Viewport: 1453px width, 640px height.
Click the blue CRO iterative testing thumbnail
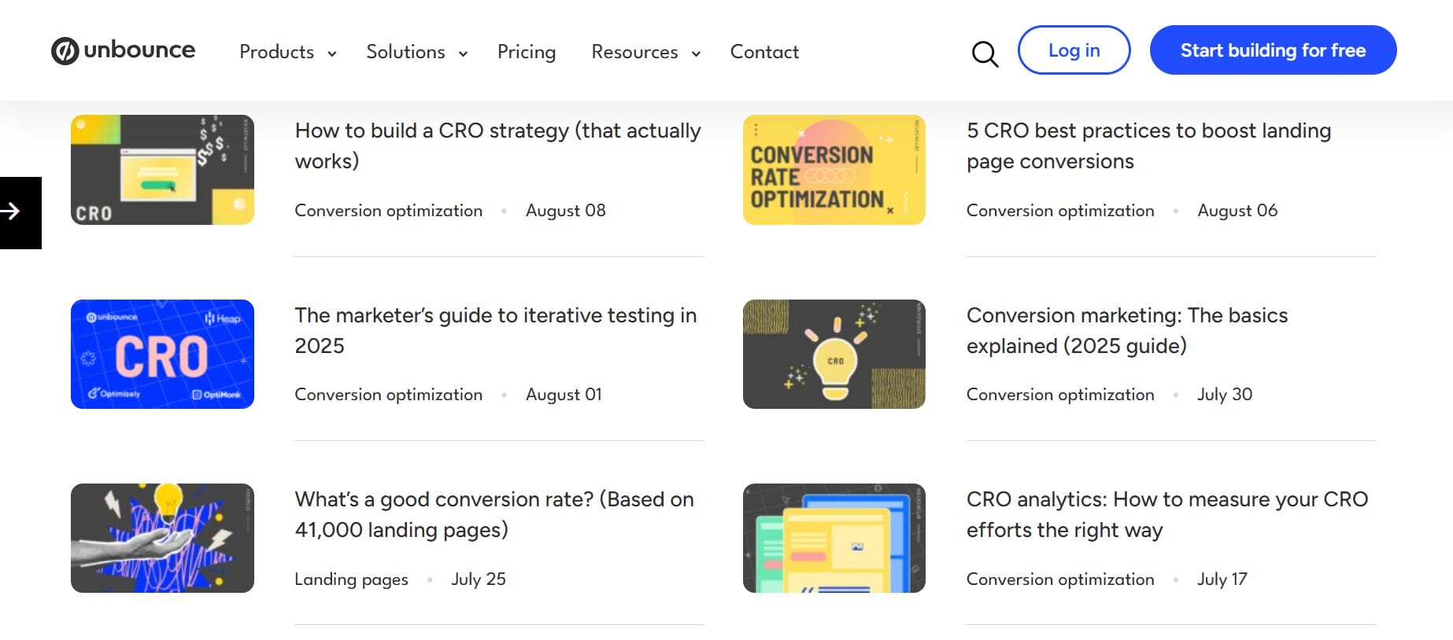(162, 354)
